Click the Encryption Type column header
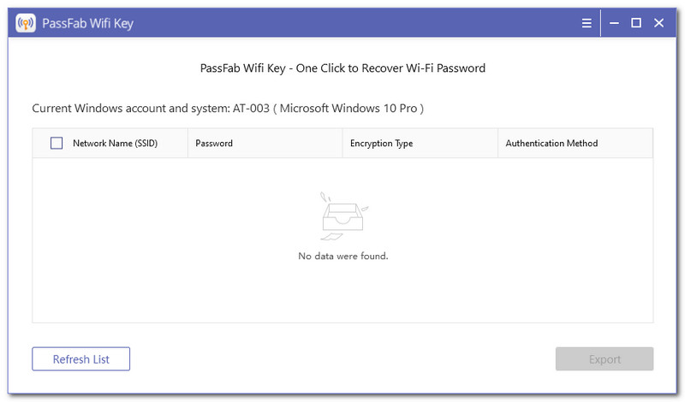Screen dimensions: 685x402 click(381, 144)
